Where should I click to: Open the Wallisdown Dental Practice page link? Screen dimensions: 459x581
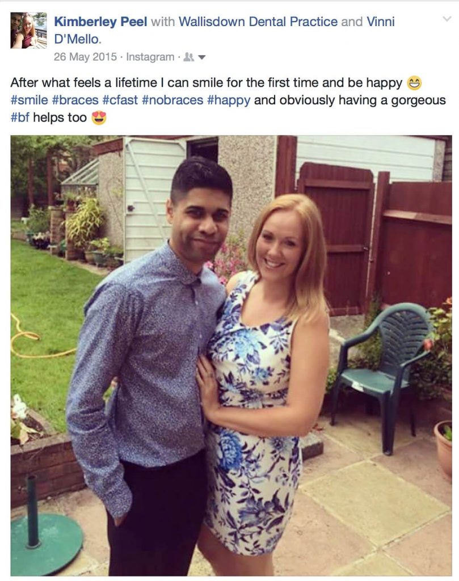[x=258, y=22]
